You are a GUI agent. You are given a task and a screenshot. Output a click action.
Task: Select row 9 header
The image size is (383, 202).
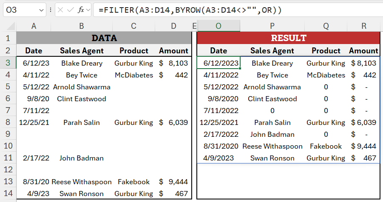8,134
